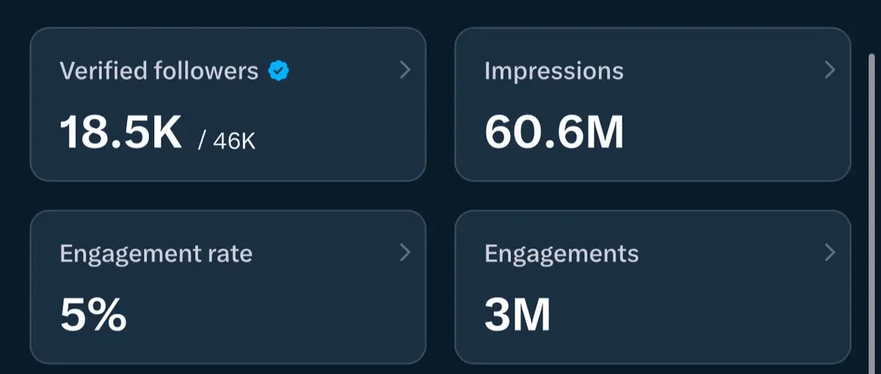Viewport: 881px width, 374px height.
Task: Click the / 46K total followers figure
Action: click(x=227, y=139)
